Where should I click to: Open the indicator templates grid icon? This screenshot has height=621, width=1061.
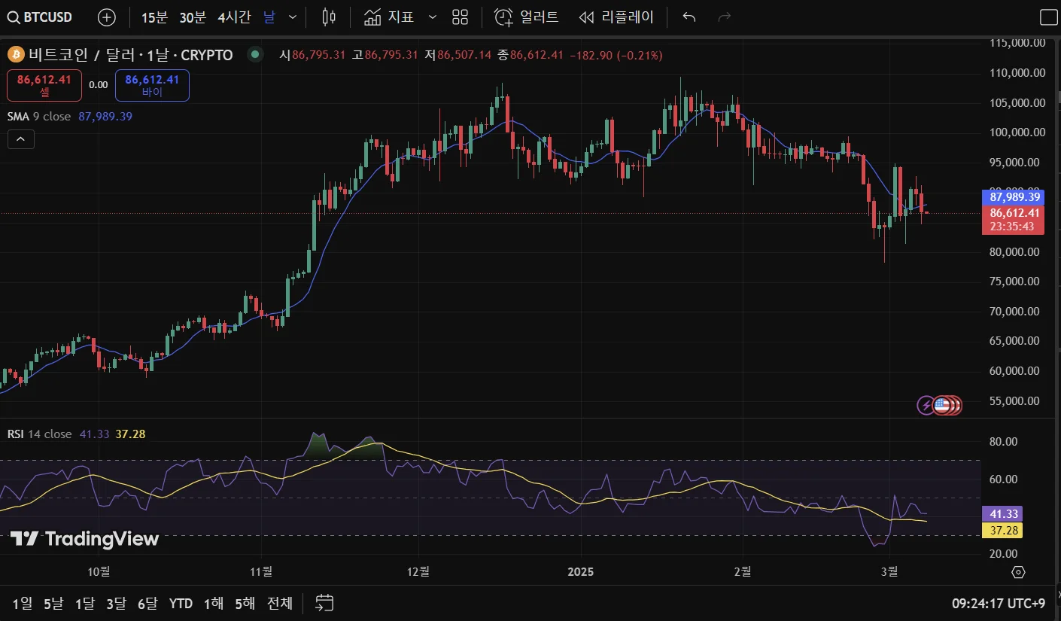(461, 17)
